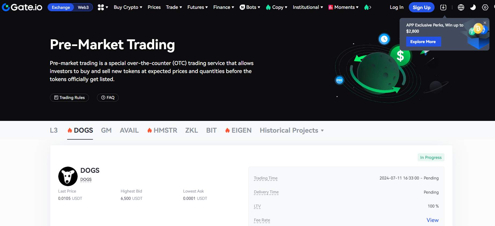
Task: Expand the Buy Crypto dropdown
Action: 128,7
